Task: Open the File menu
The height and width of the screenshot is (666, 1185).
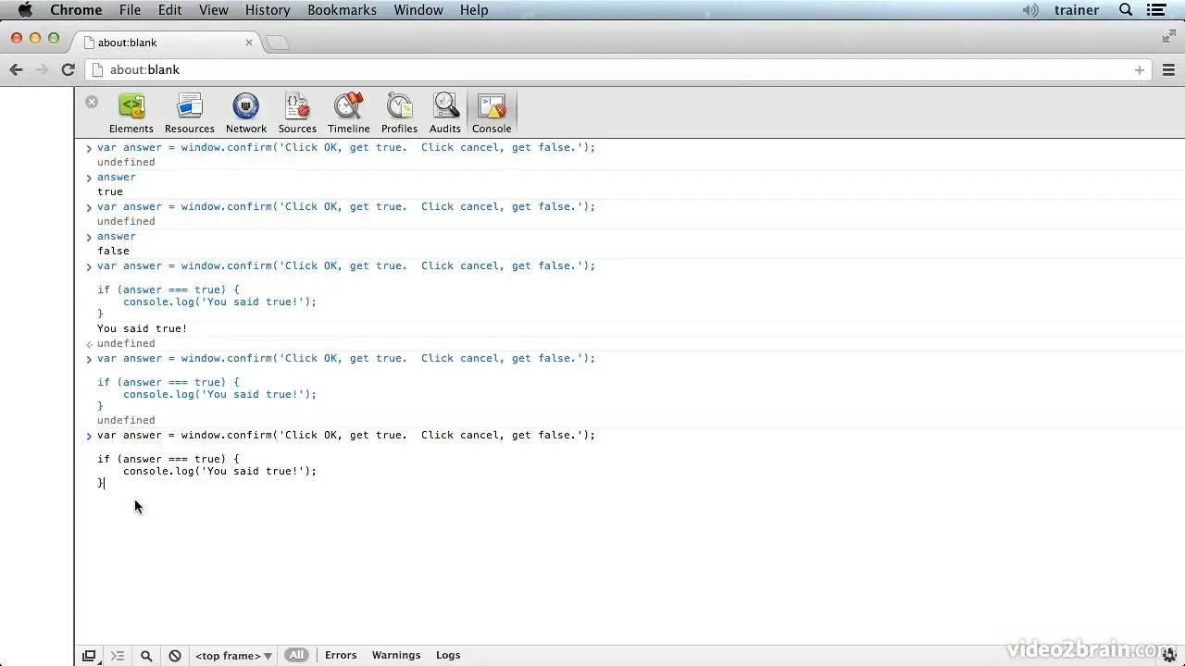Action: point(130,10)
